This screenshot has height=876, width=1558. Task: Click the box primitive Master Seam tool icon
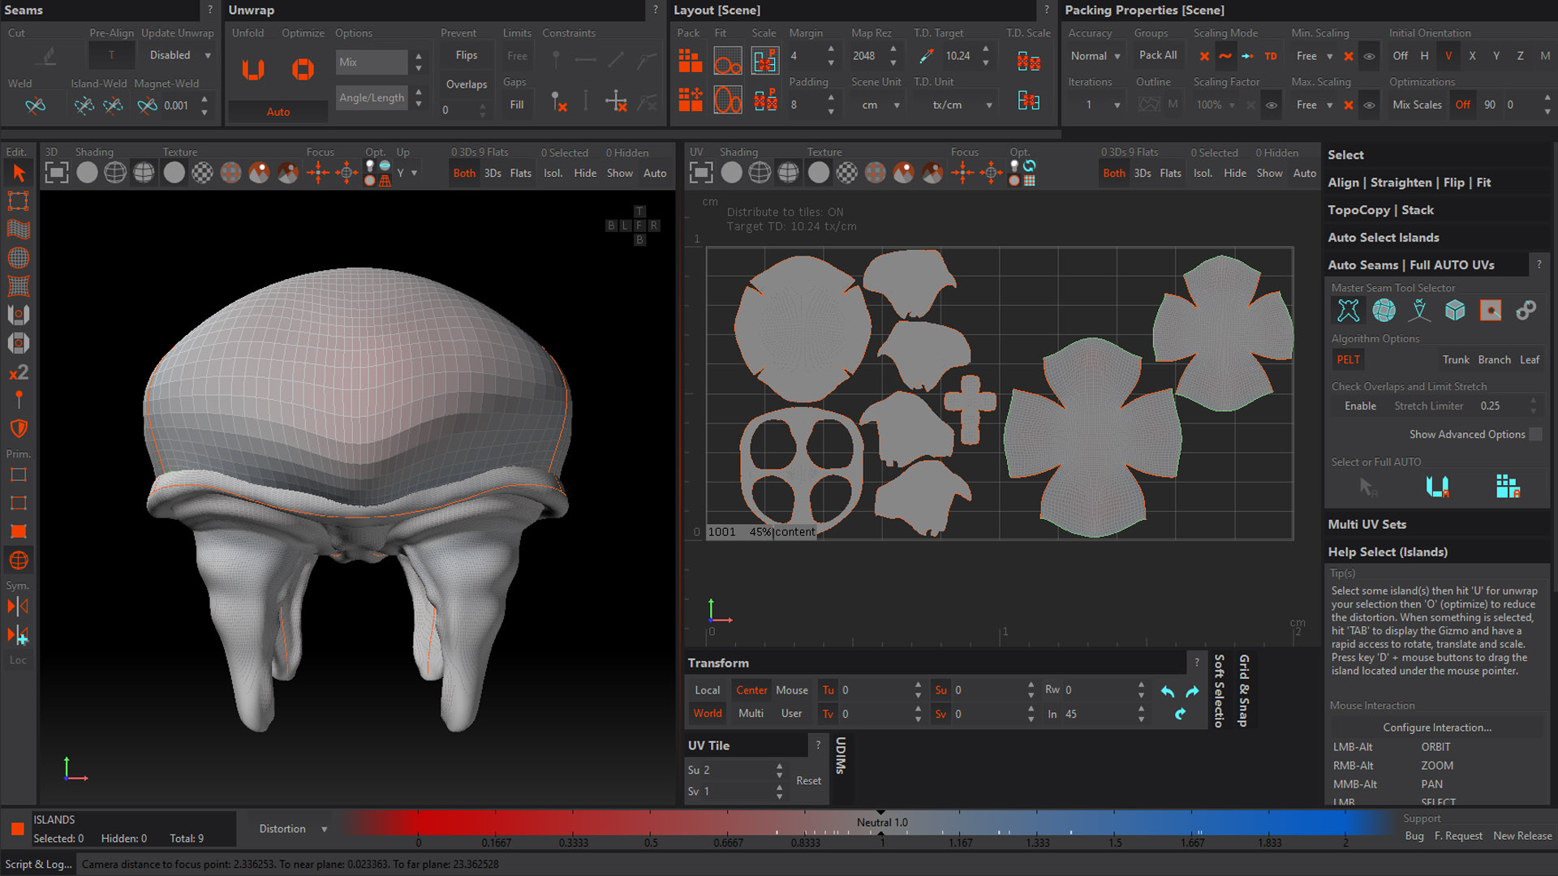(x=1455, y=311)
